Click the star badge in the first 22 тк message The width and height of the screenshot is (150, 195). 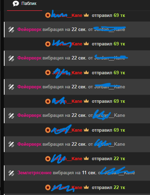click(x=48, y=159)
